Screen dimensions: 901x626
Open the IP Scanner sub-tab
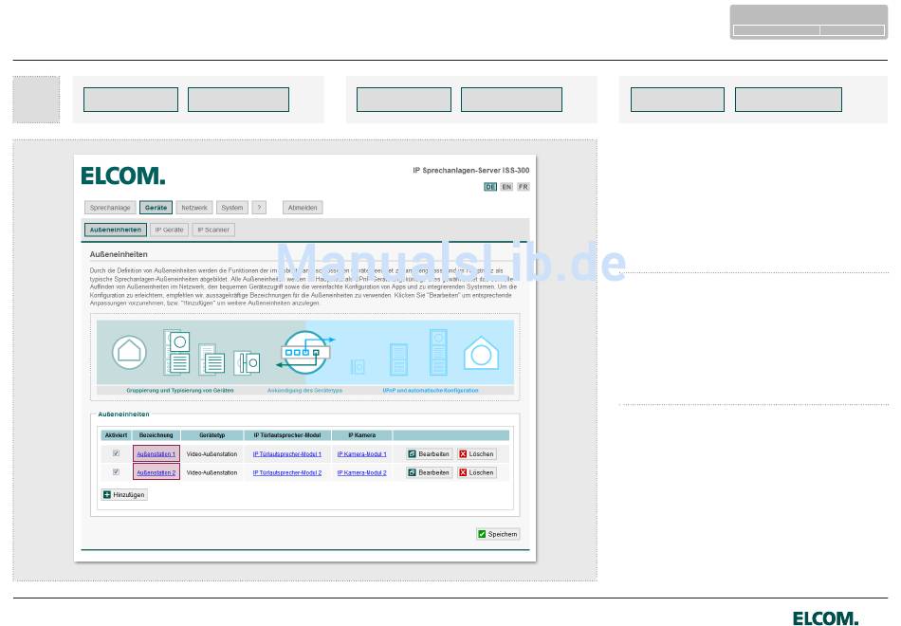tap(213, 230)
